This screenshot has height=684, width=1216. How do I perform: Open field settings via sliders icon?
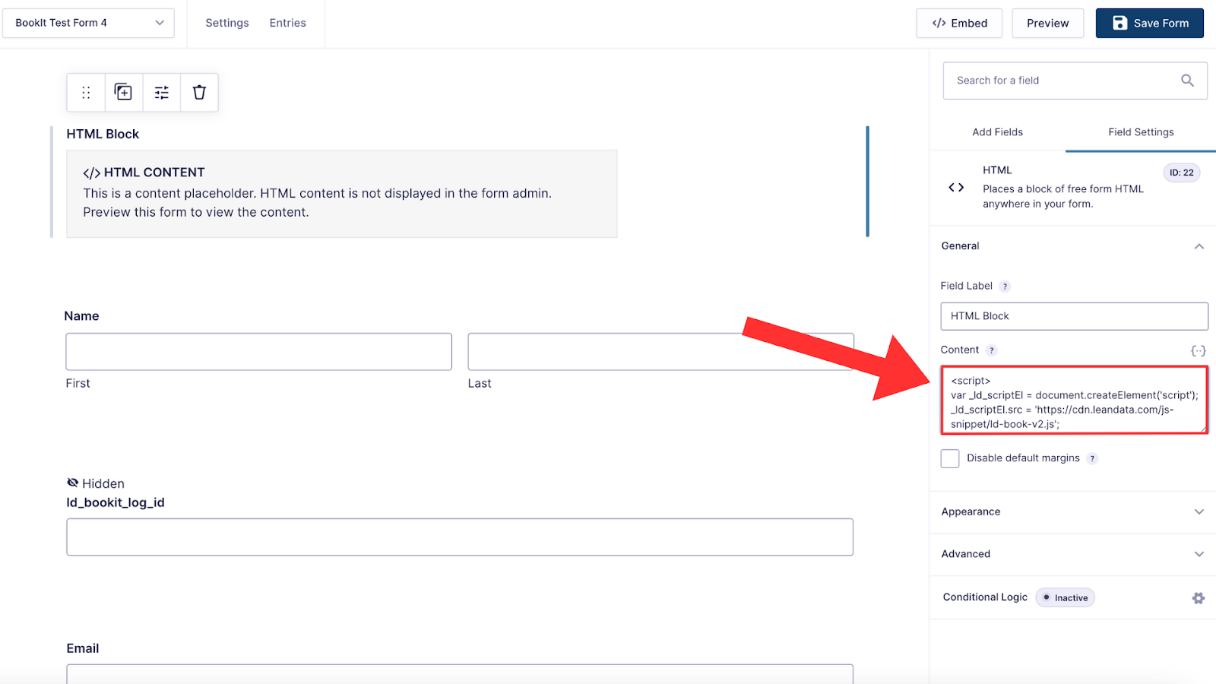tap(162, 93)
